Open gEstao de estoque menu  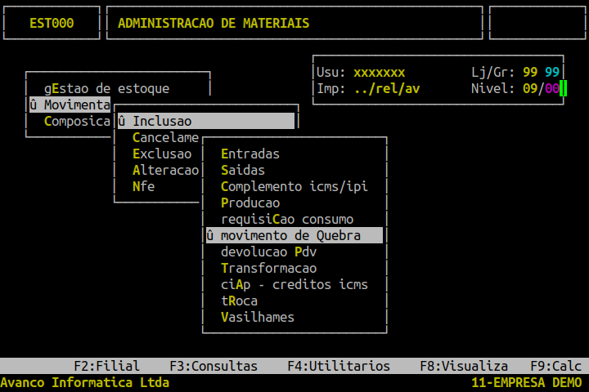click(106, 88)
